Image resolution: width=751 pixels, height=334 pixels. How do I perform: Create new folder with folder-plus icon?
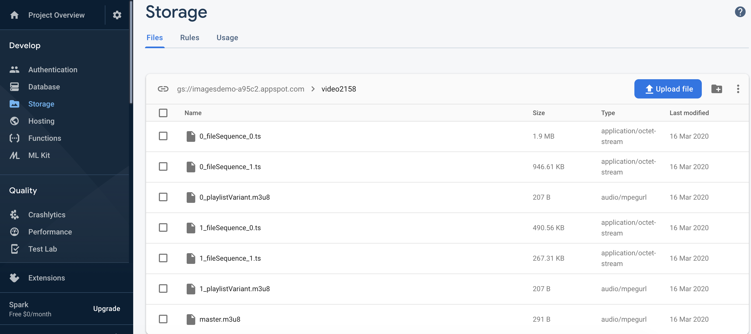[x=716, y=89]
